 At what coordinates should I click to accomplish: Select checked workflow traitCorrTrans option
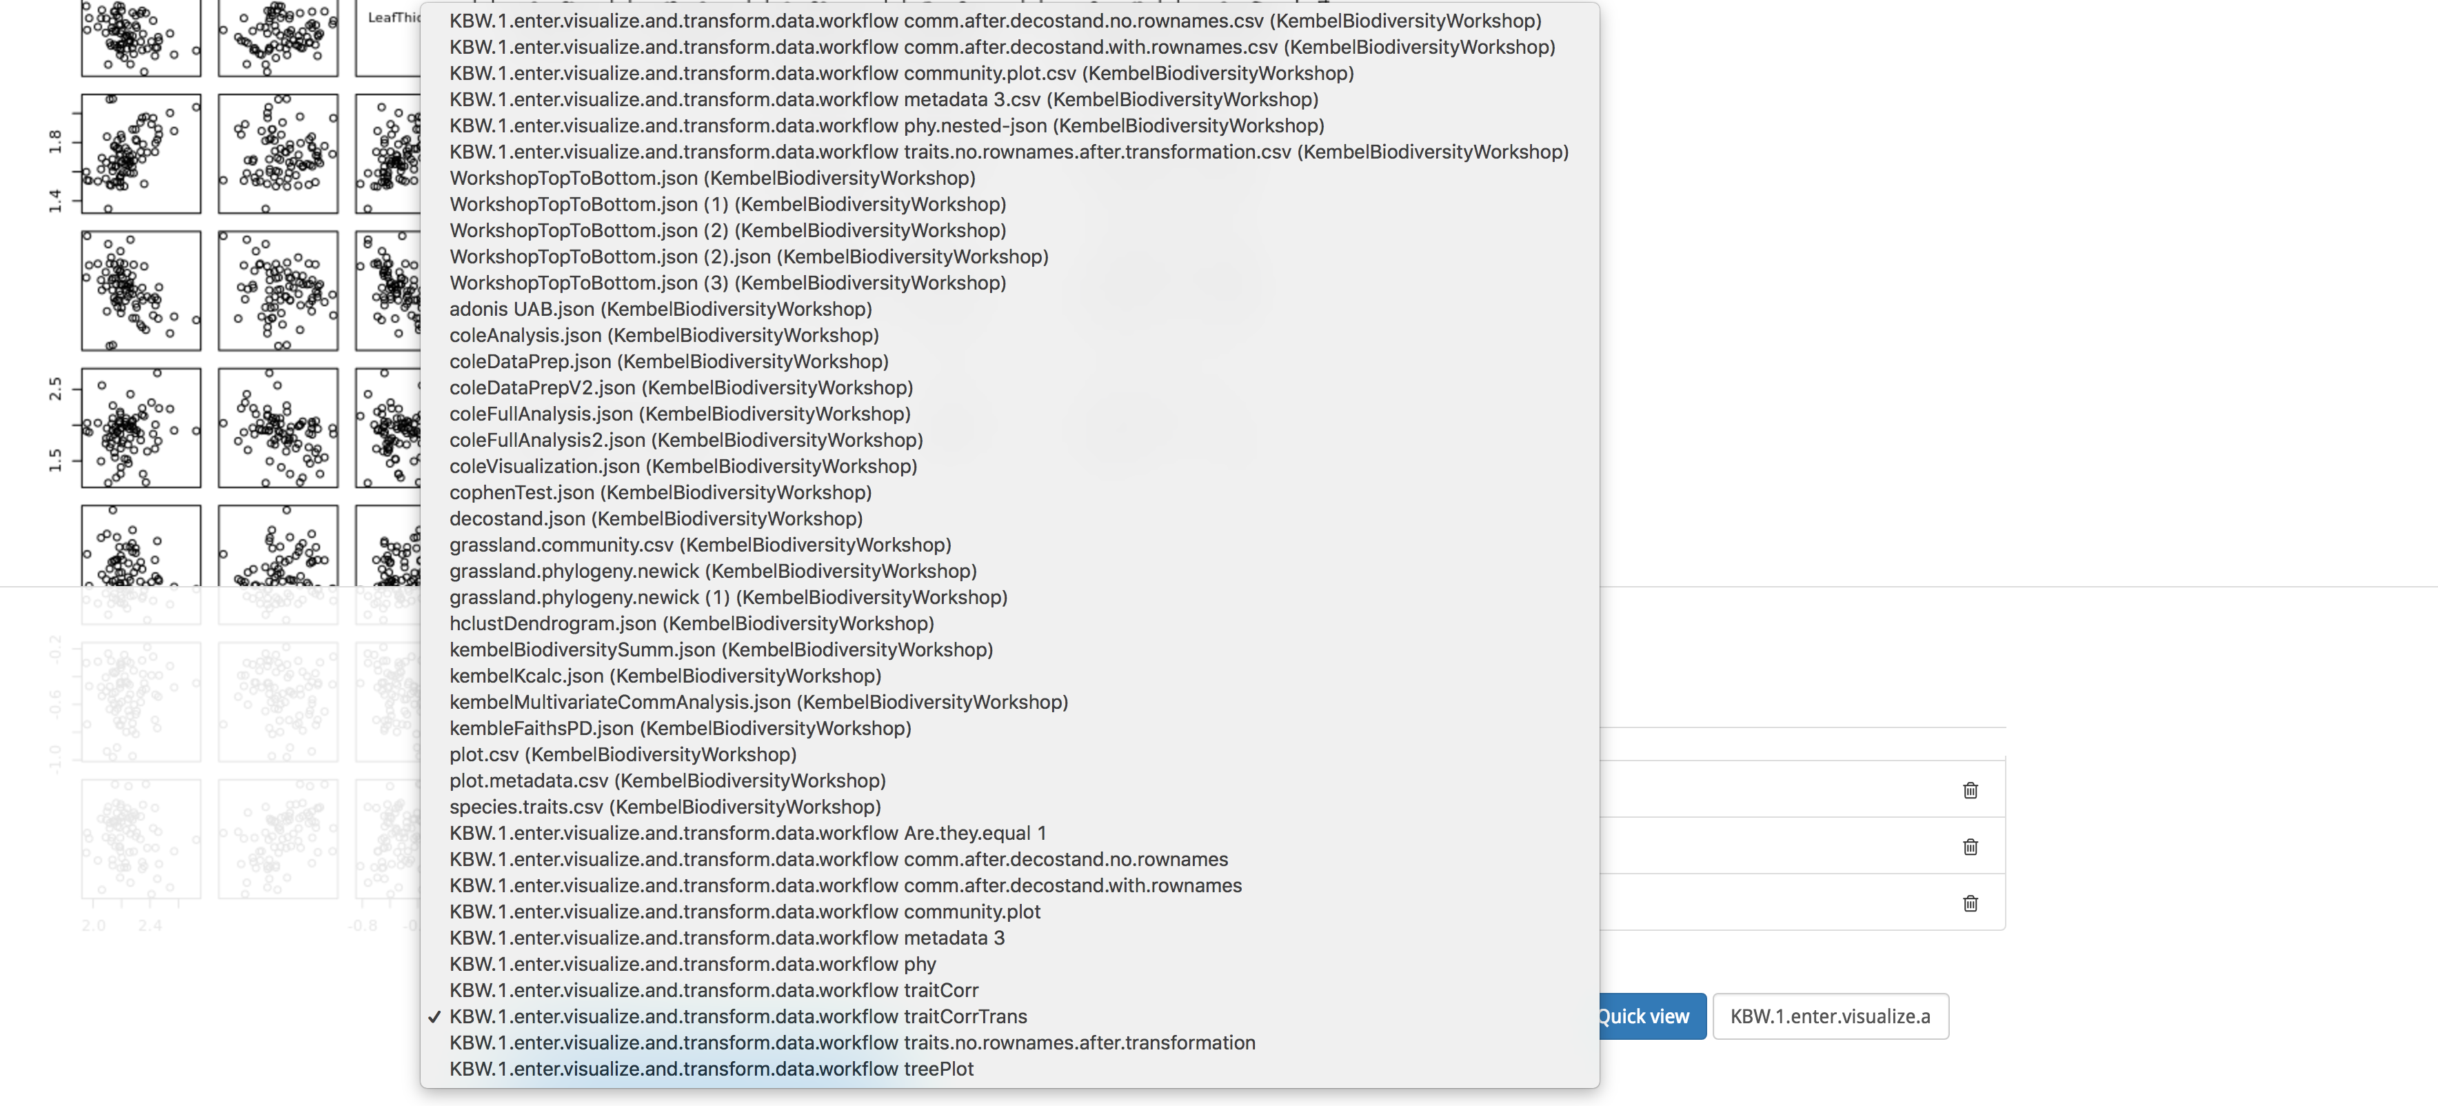click(1009, 1016)
